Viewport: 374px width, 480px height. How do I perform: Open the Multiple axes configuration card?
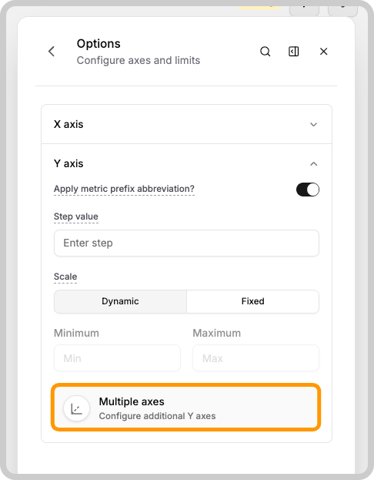[x=186, y=408]
